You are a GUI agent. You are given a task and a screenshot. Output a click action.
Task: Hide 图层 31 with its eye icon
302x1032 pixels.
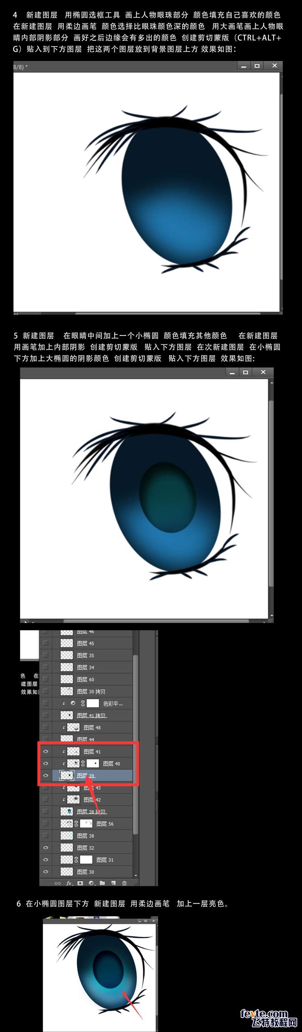[x=46, y=860]
